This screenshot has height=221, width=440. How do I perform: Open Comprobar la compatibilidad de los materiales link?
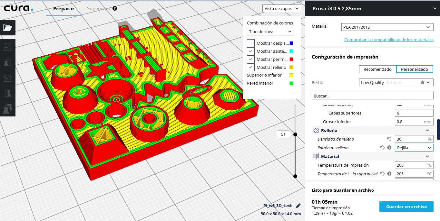point(389,40)
